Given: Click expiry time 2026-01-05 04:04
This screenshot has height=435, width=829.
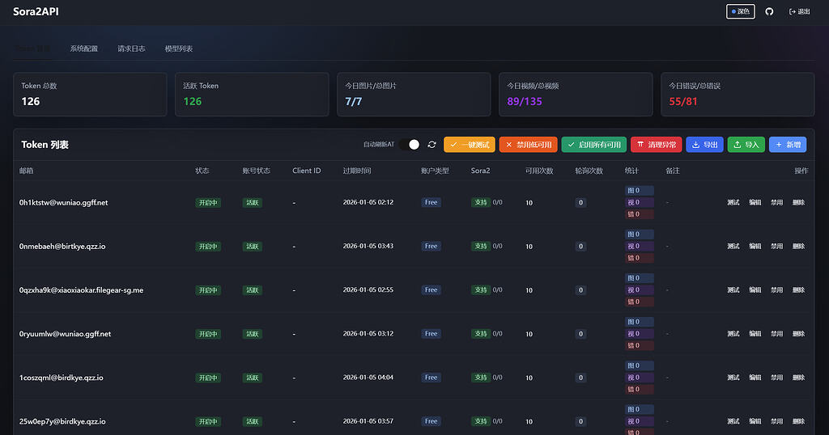Looking at the screenshot, I should click(368, 378).
